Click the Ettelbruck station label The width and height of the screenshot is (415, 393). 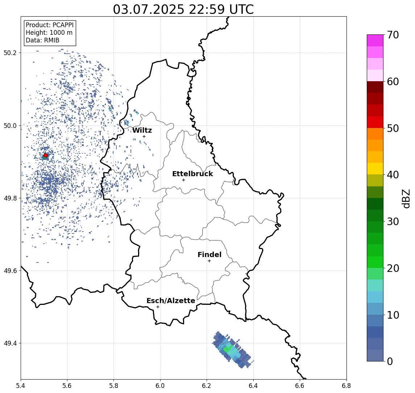192,174
